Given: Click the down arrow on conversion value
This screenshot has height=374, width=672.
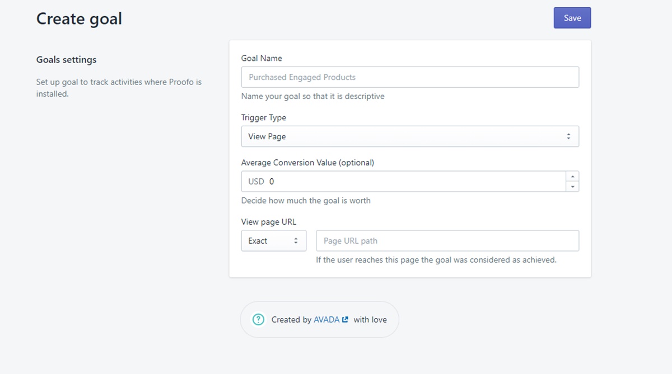Looking at the screenshot, I should click(x=572, y=187).
